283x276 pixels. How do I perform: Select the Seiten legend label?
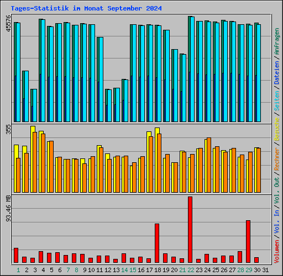pyautogui.click(x=277, y=101)
